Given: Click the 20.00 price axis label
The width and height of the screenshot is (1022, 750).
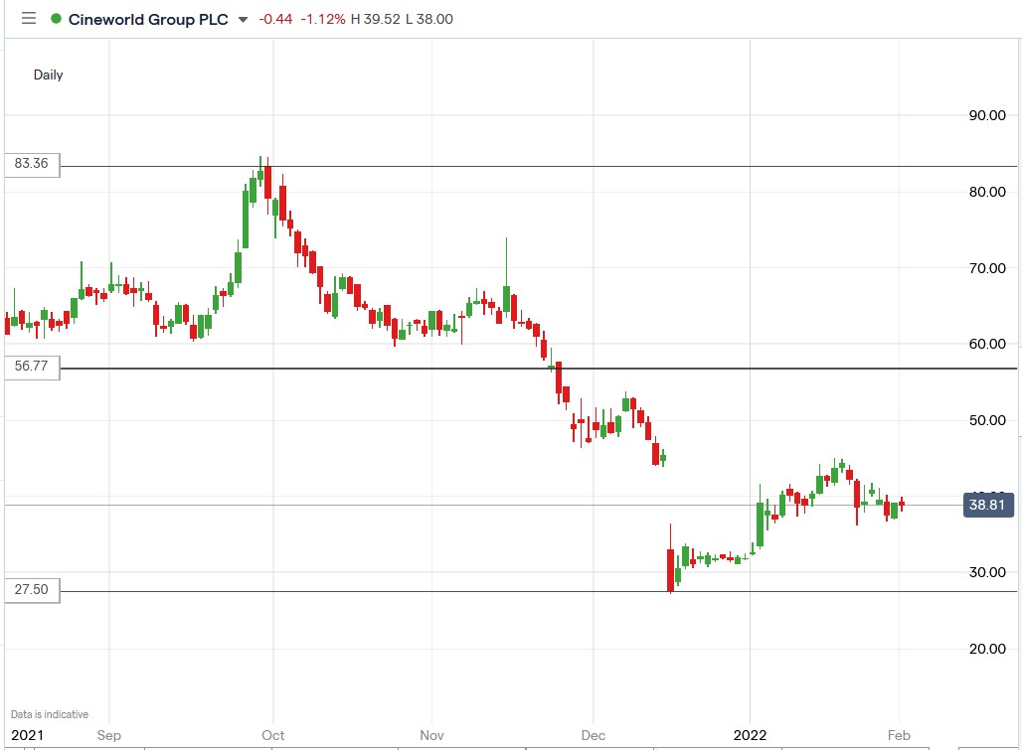Looking at the screenshot, I should pyautogui.click(x=987, y=649).
